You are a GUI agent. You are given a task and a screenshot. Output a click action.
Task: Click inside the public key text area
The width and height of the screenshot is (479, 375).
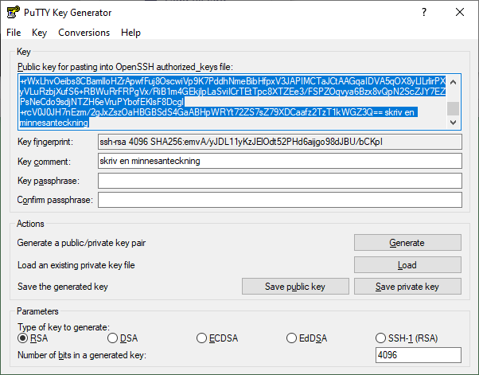pyautogui.click(x=233, y=102)
